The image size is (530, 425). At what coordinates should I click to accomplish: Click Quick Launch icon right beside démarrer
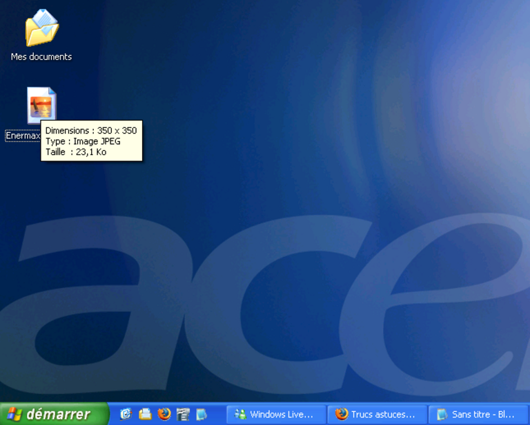point(126,414)
